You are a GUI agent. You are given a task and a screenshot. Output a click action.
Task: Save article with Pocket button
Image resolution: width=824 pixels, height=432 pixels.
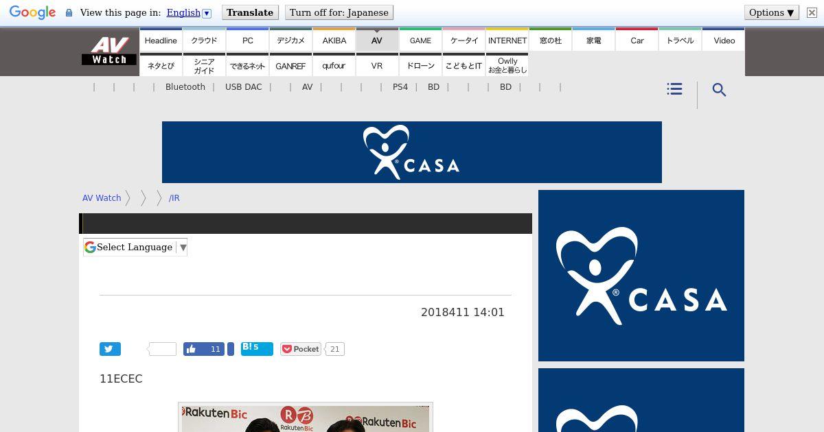tap(301, 349)
